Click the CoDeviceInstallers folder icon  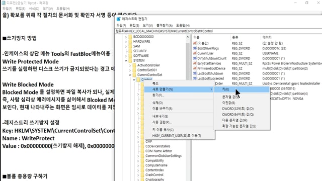click(x=142, y=146)
